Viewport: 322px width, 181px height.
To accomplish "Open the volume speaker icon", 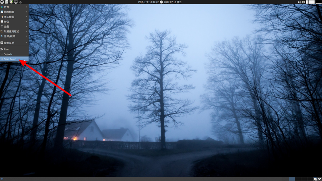I will pyautogui.click(x=299, y=2).
